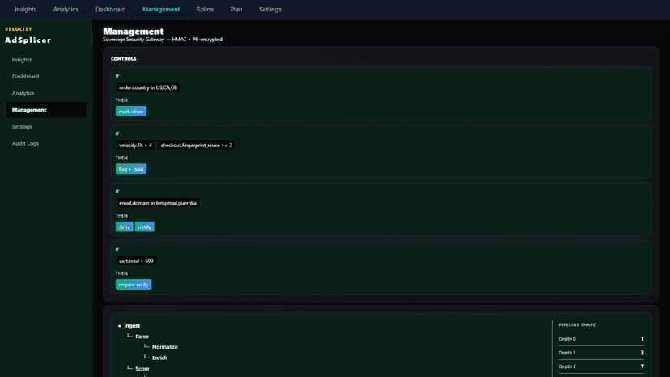670x377 pixels.
Task: Click the Management page title
Action: pyautogui.click(x=134, y=32)
